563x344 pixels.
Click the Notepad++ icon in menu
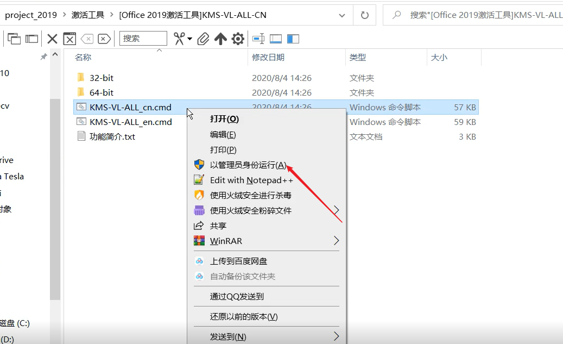(199, 180)
